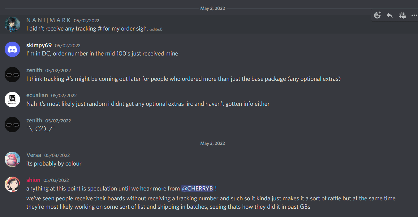This screenshot has width=418, height=217.
Task: Click the @CHERRYB mention
Action: 197,188
